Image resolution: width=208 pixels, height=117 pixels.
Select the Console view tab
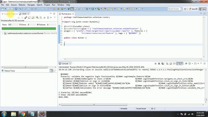tap(65, 64)
